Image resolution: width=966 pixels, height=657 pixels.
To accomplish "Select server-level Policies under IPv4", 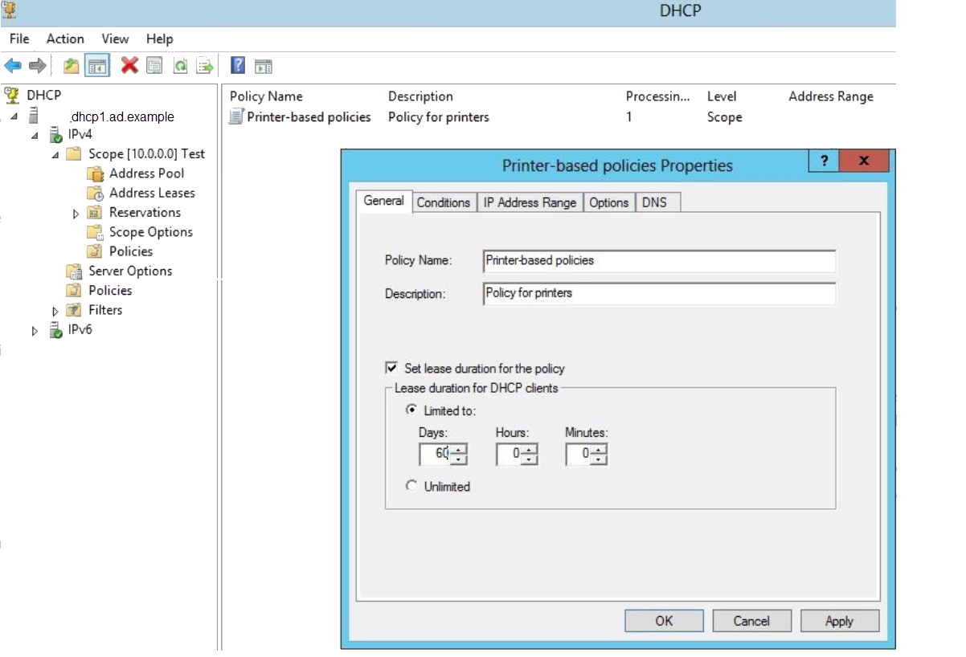I will click(110, 291).
